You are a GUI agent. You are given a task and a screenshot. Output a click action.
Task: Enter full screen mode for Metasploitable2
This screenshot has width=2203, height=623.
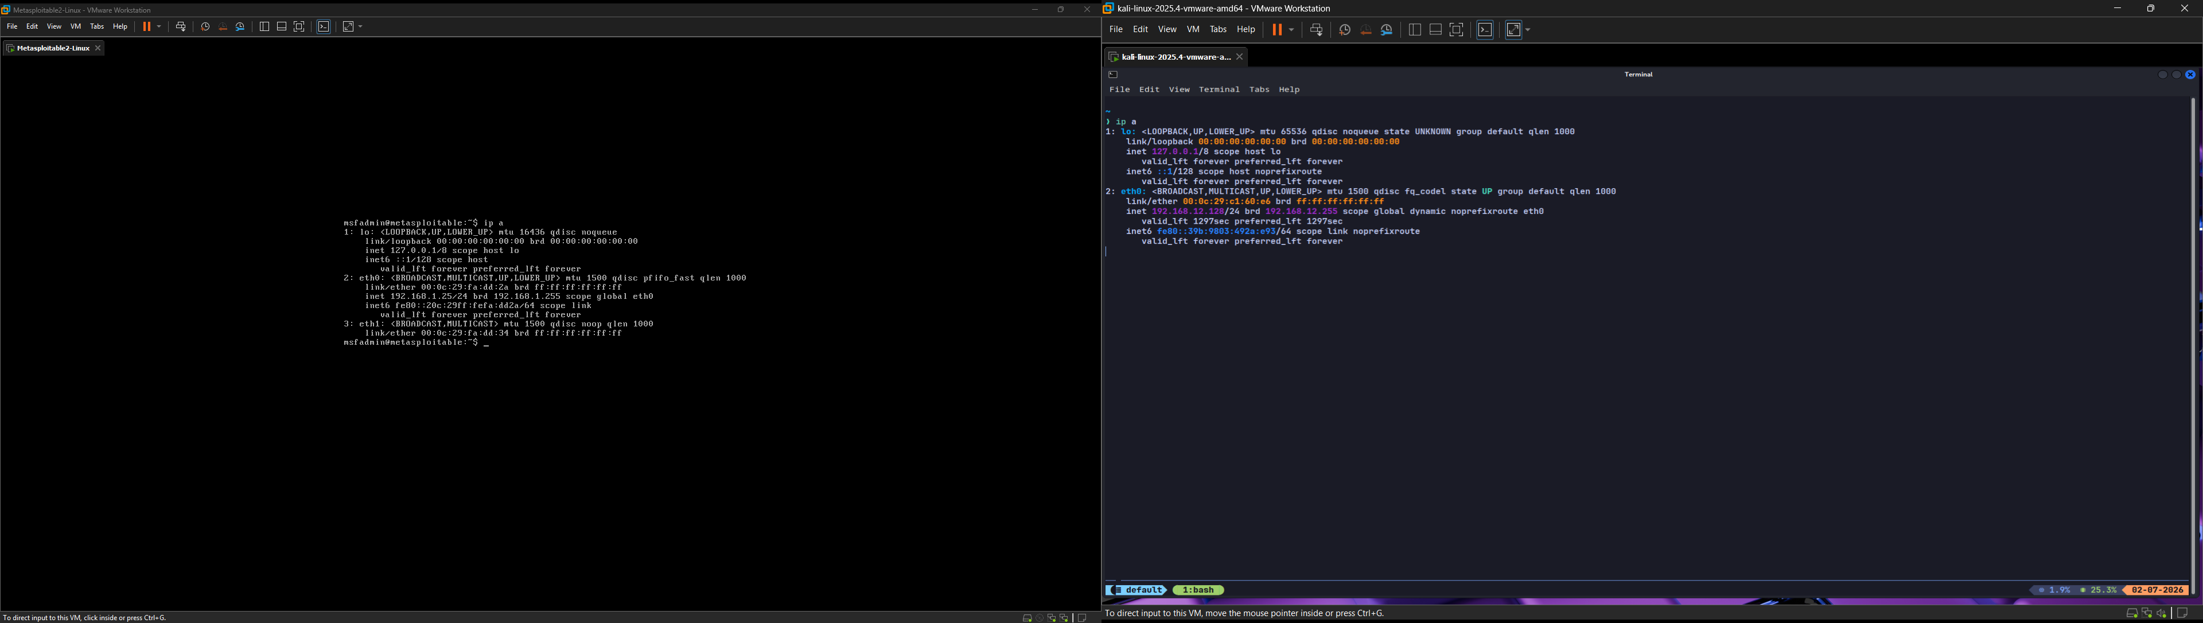point(299,26)
